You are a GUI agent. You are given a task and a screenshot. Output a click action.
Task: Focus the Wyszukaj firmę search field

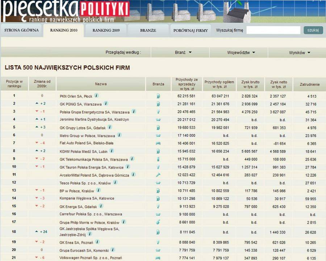tap(273, 30)
